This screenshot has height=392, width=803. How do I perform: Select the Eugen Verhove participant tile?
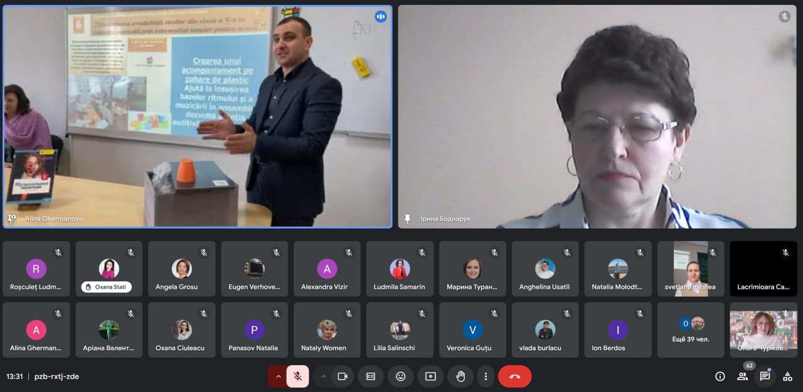point(254,269)
